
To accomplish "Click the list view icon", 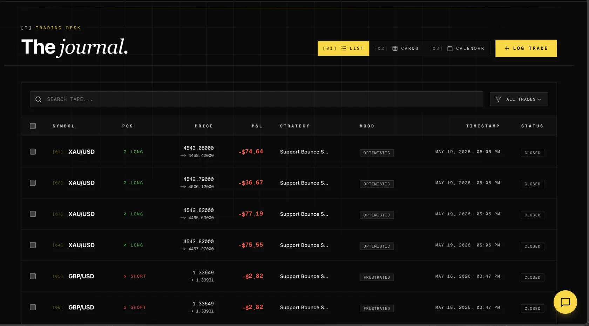I will [x=344, y=48].
